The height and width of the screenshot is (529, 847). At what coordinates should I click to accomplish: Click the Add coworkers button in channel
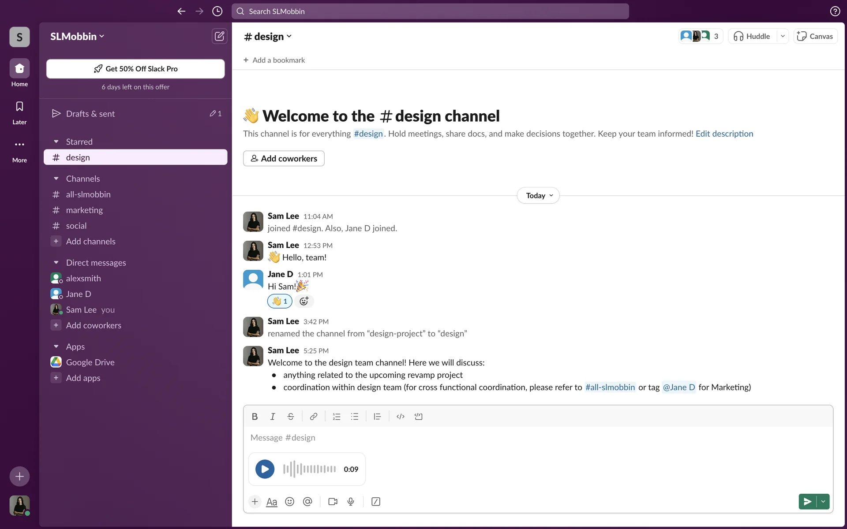284,159
